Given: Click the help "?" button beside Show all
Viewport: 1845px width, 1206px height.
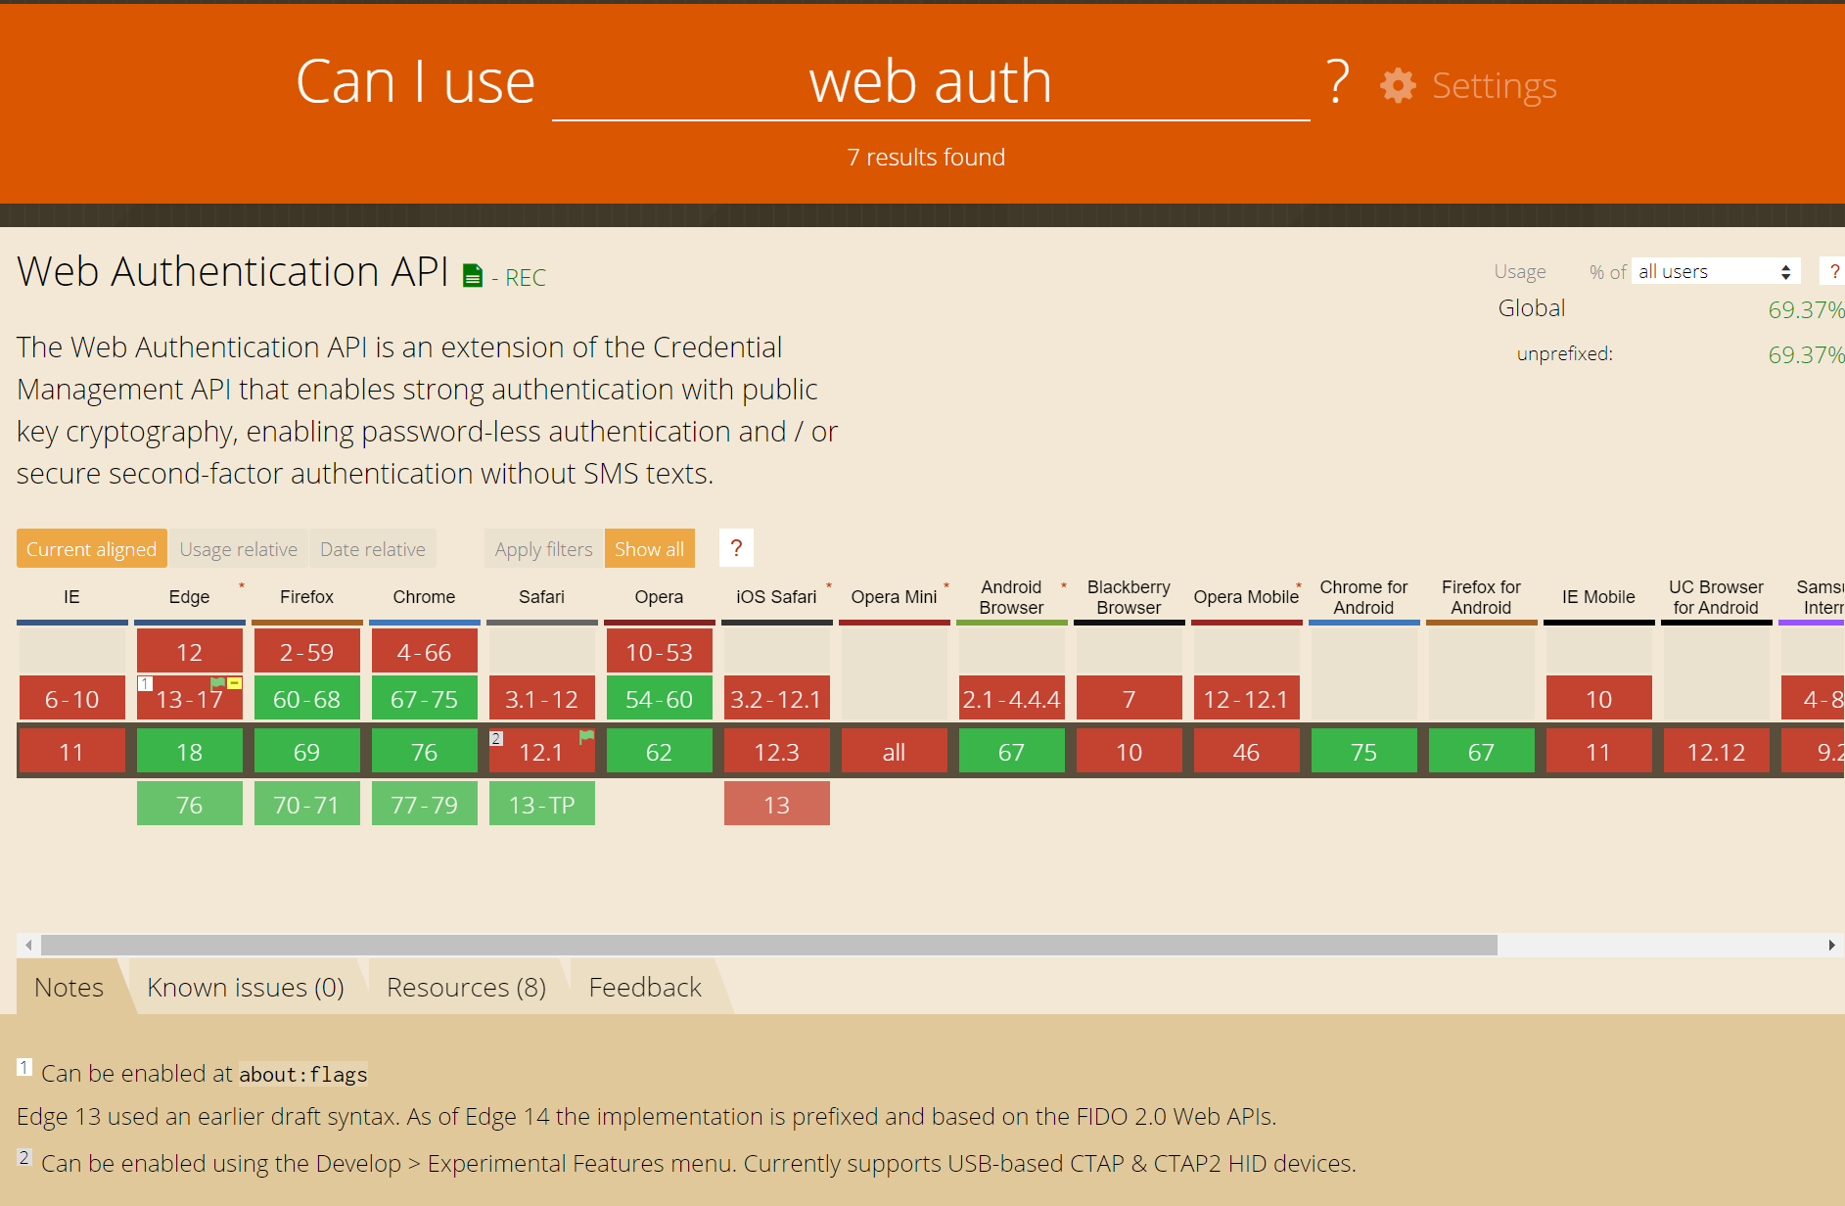Looking at the screenshot, I should [x=736, y=548].
